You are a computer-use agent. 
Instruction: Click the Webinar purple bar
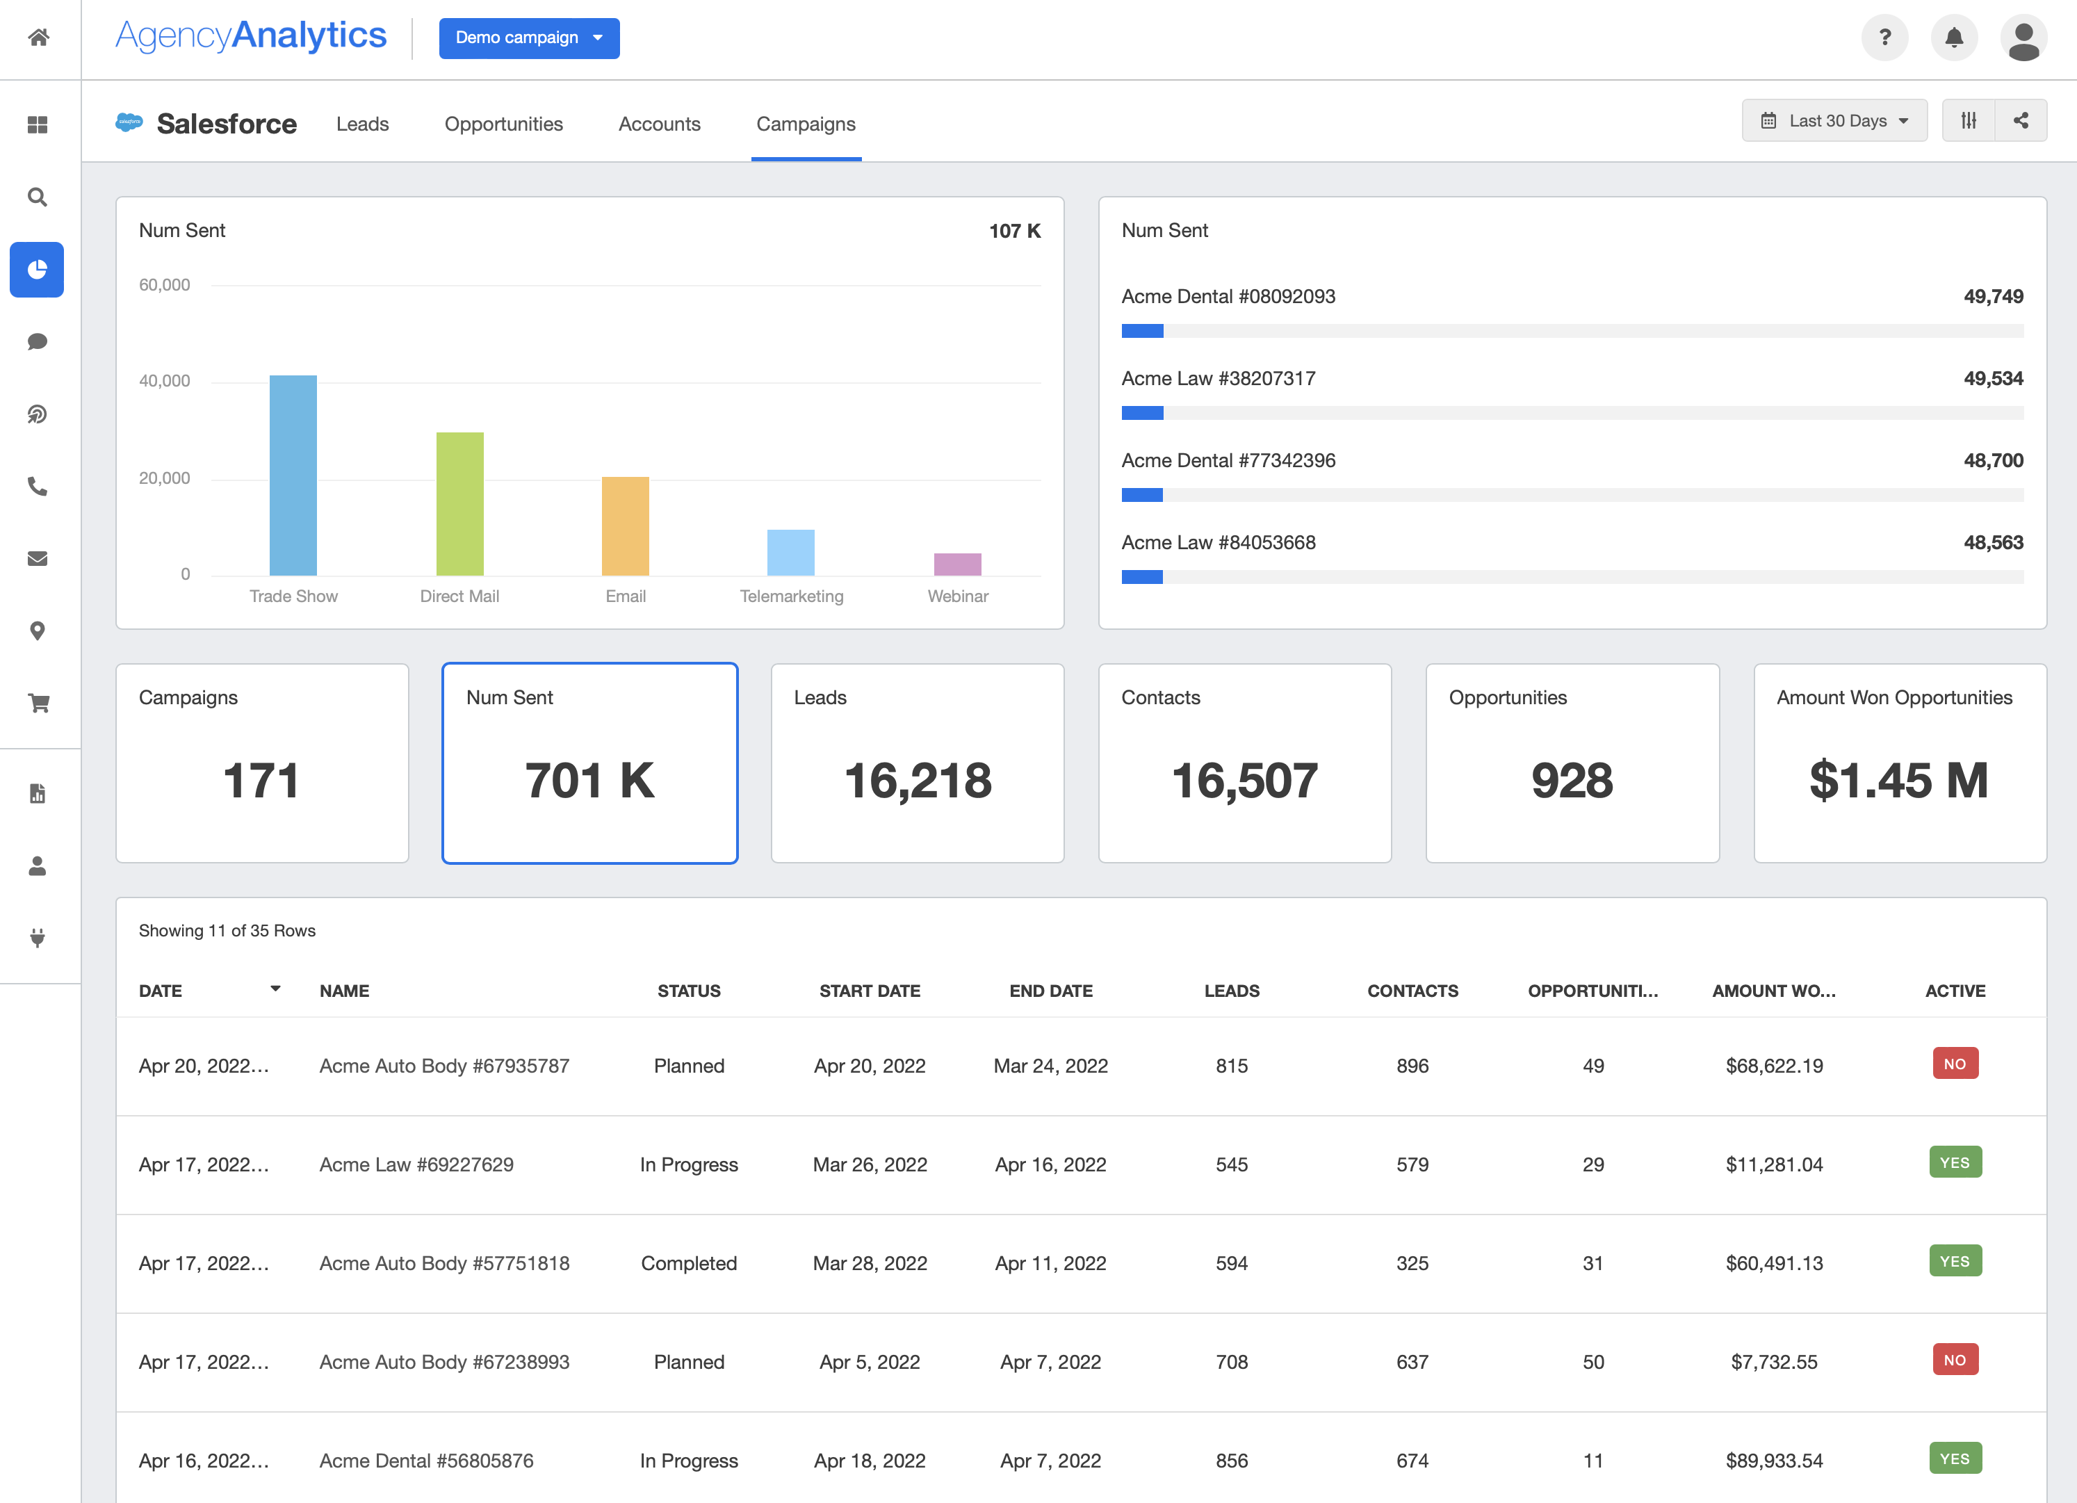pyautogui.click(x=958, y=564)
